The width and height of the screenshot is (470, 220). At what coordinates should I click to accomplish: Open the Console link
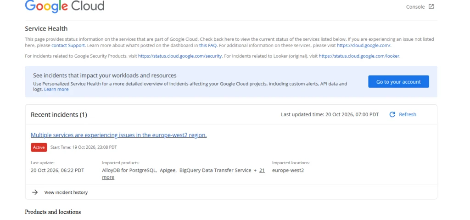tap(415, 7)
